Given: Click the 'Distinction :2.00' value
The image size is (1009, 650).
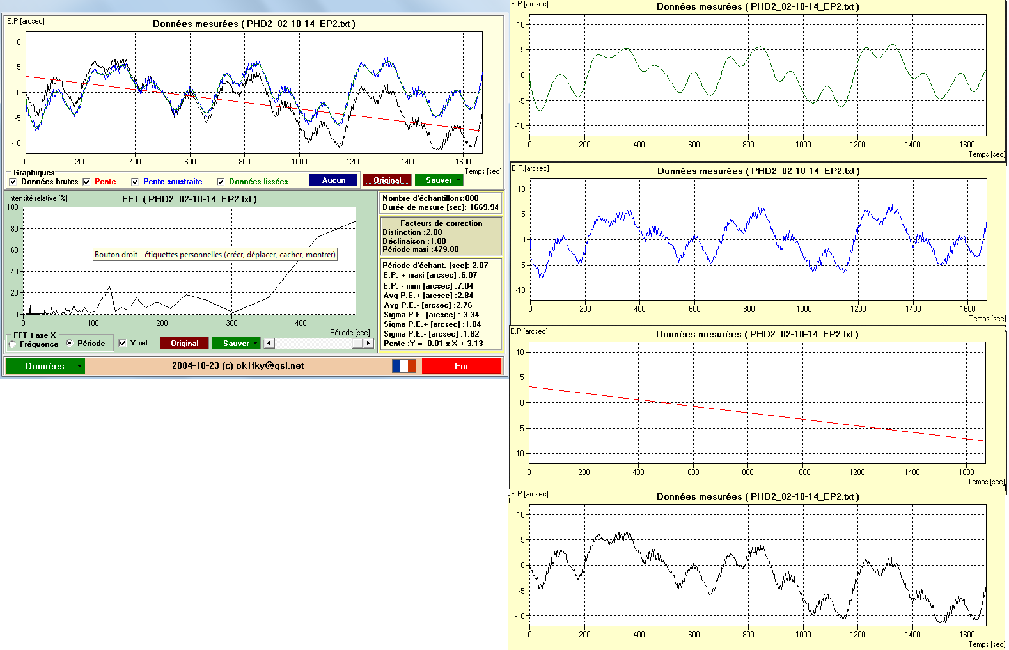Looking at the screenshot, I should click(412, 232).
